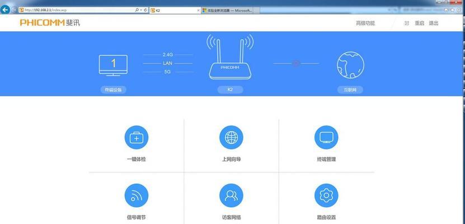The height and width of the screenshot is (224, 465).
Task: Click the small icon left of 重启
Action: [407, 23]
